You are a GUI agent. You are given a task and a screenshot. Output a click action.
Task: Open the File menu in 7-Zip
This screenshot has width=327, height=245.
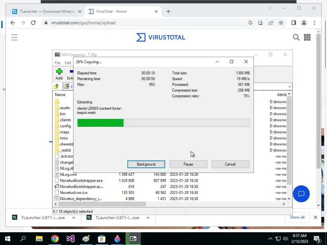57,63
